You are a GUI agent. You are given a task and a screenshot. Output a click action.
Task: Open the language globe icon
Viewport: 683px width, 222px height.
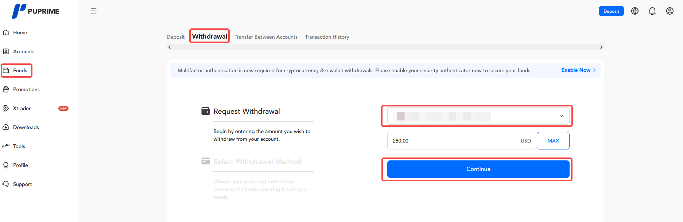[635, 11]
